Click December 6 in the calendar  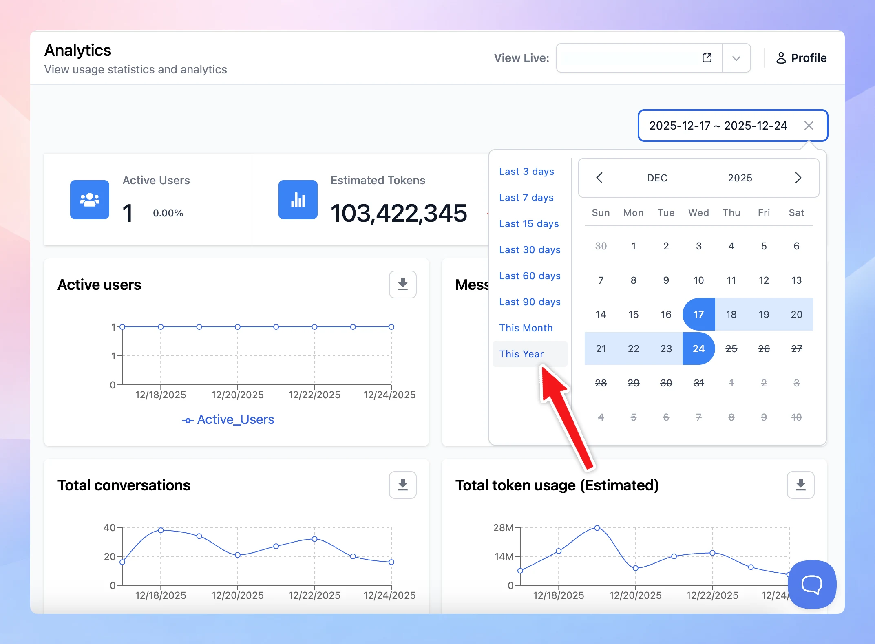[x=796, y=246]
